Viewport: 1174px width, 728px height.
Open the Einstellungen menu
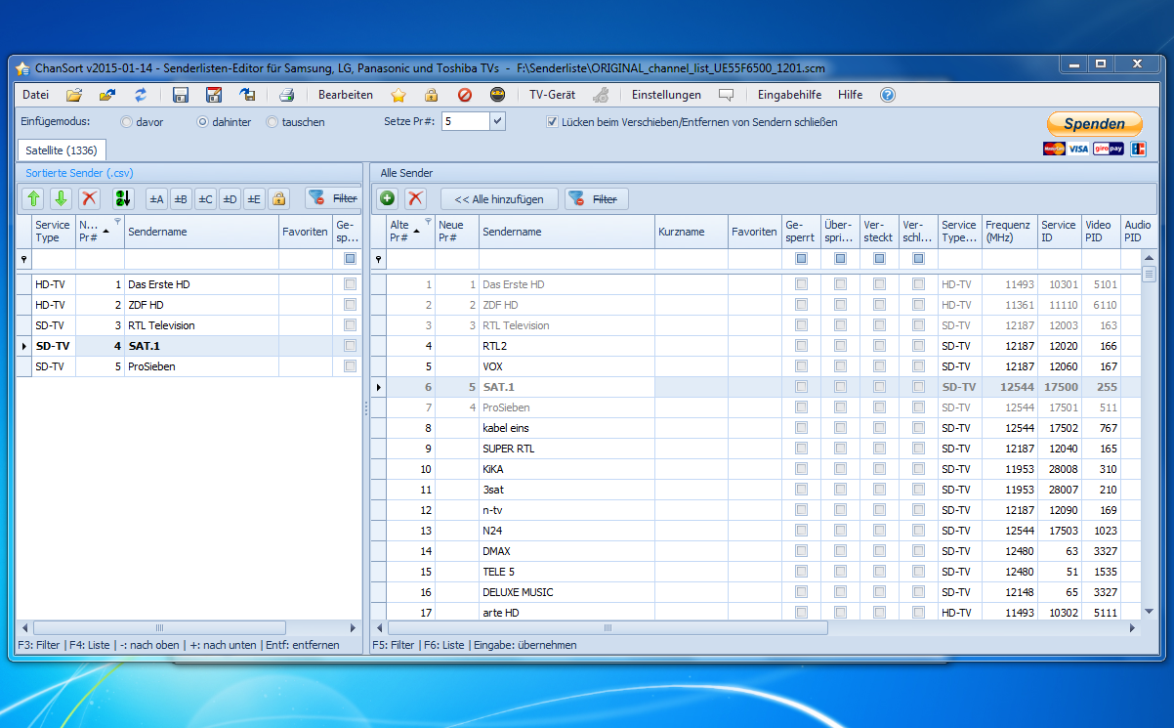click(x=666, y=95)
